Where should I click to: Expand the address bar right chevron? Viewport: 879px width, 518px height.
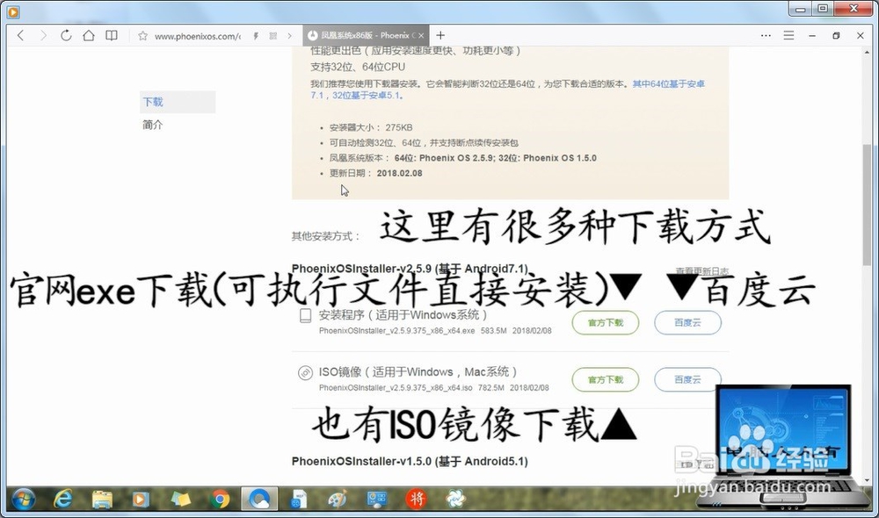(289, 36)
